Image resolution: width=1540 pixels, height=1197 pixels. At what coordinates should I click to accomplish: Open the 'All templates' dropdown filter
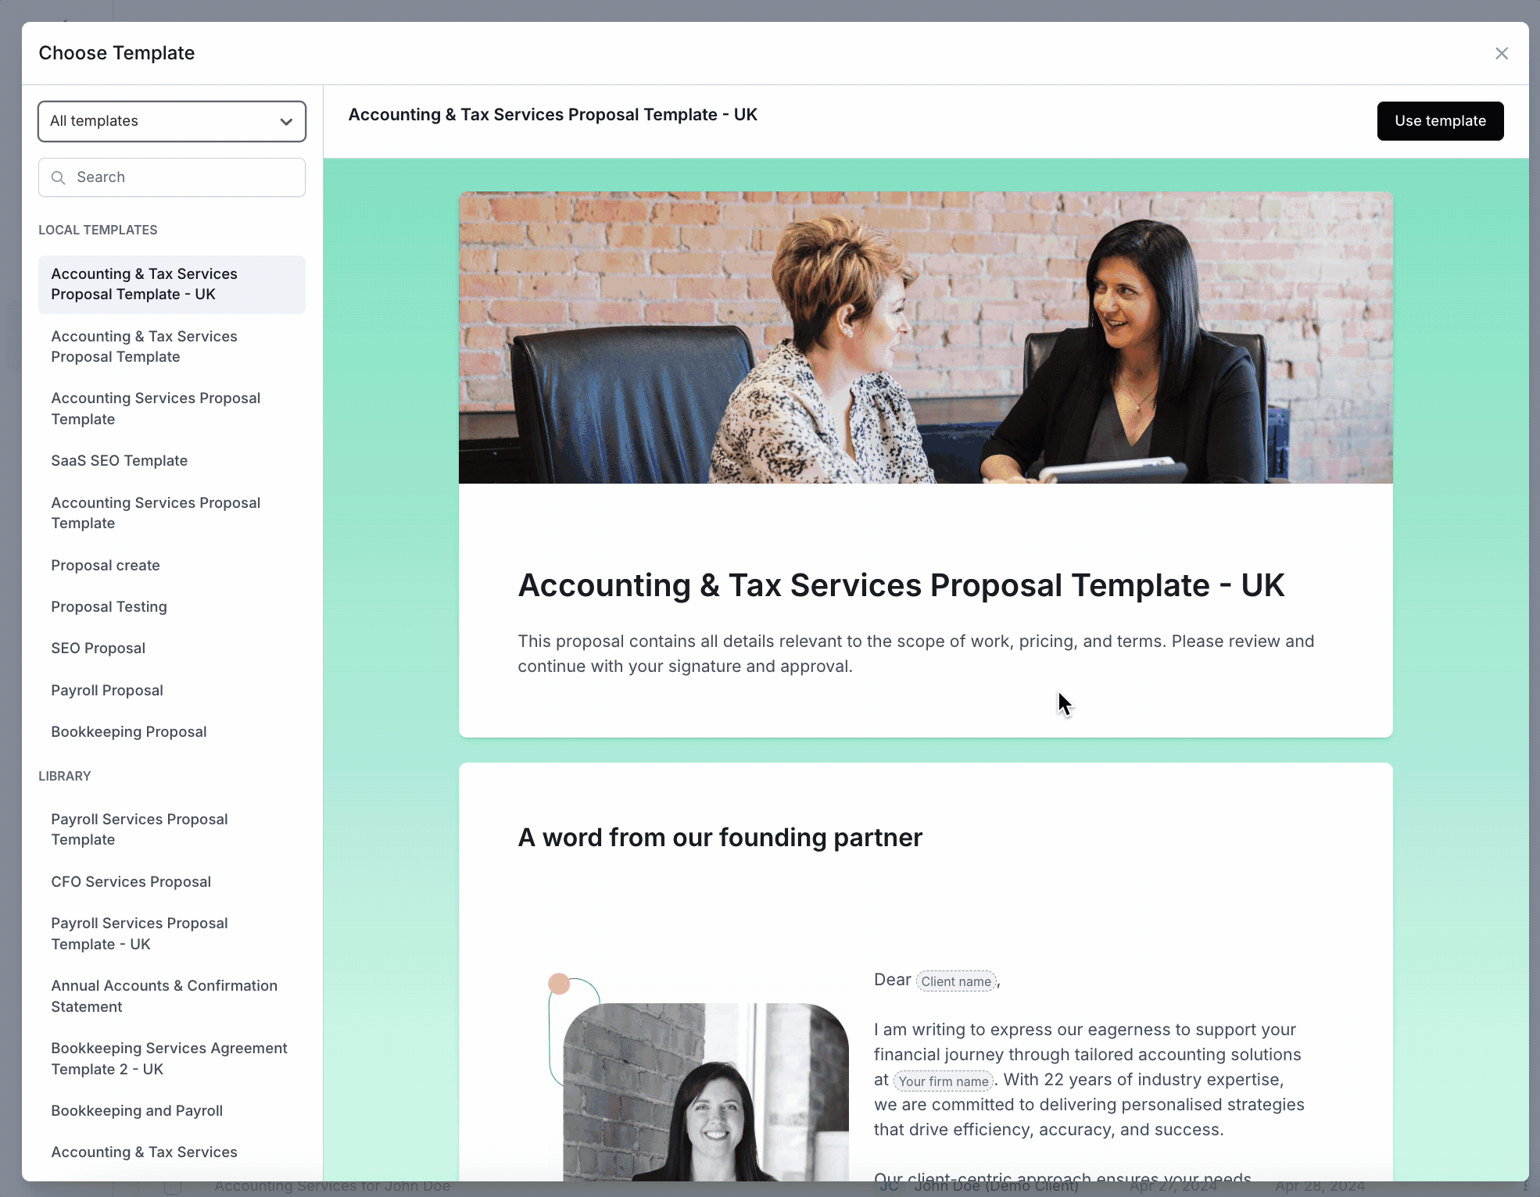(171, 120)
